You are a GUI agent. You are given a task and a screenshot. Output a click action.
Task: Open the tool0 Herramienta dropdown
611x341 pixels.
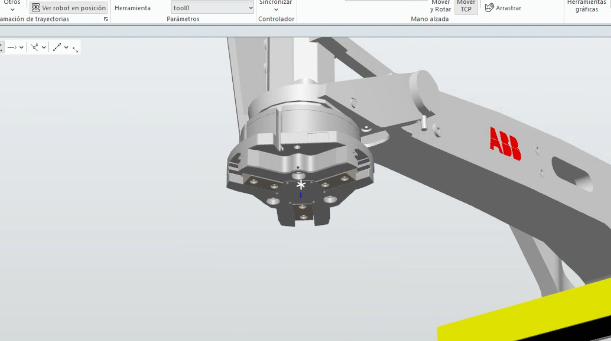click(x=213, y=8)
